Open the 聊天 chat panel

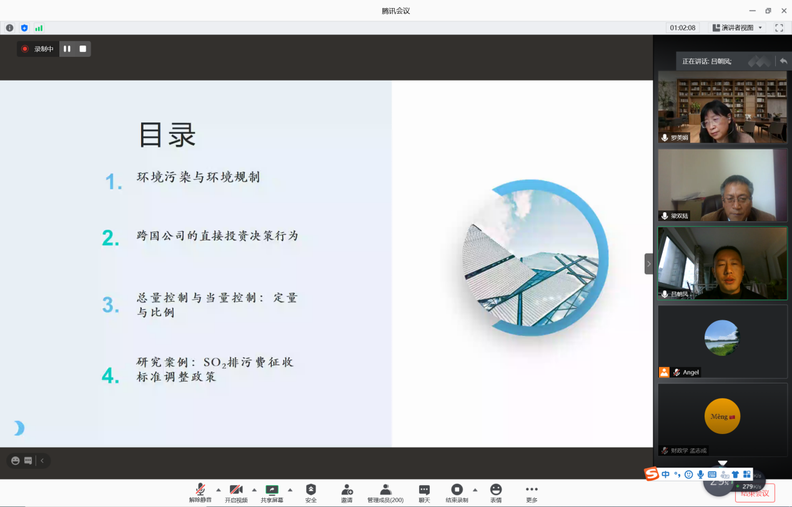click(x=424, y=490)
